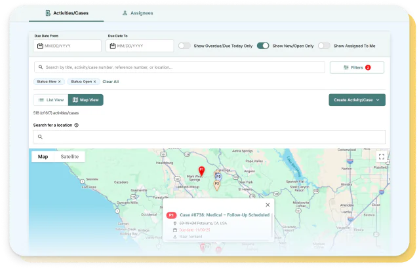Screen dimensions: 419x270
Task: Select Map View
Action: tap(86, 100)
